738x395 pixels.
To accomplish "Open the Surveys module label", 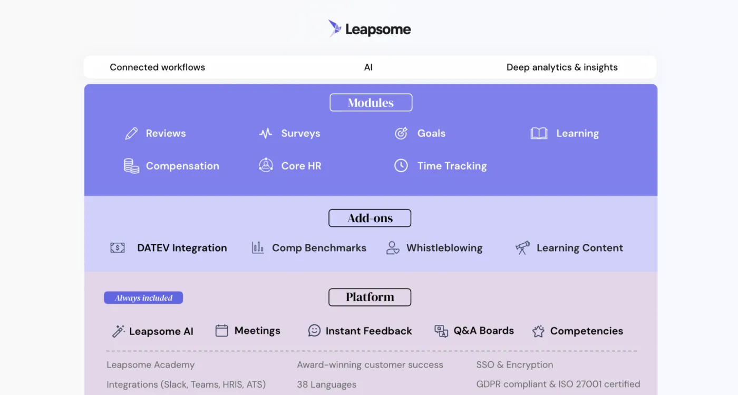I will [300, 133].
